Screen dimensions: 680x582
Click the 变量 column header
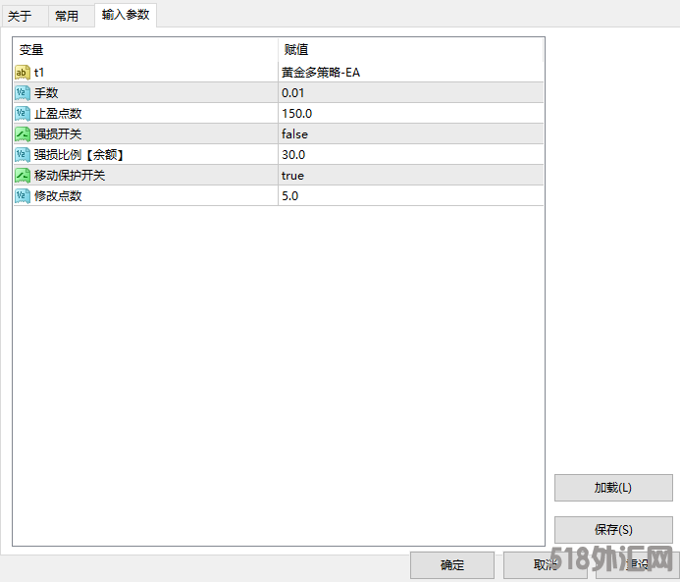pyautogui.click(x=145, y=50)
